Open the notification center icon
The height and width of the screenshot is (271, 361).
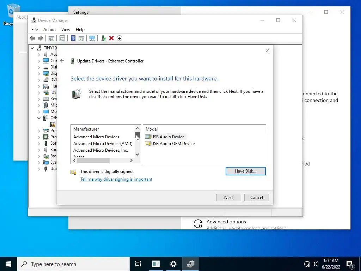[349, 264]
